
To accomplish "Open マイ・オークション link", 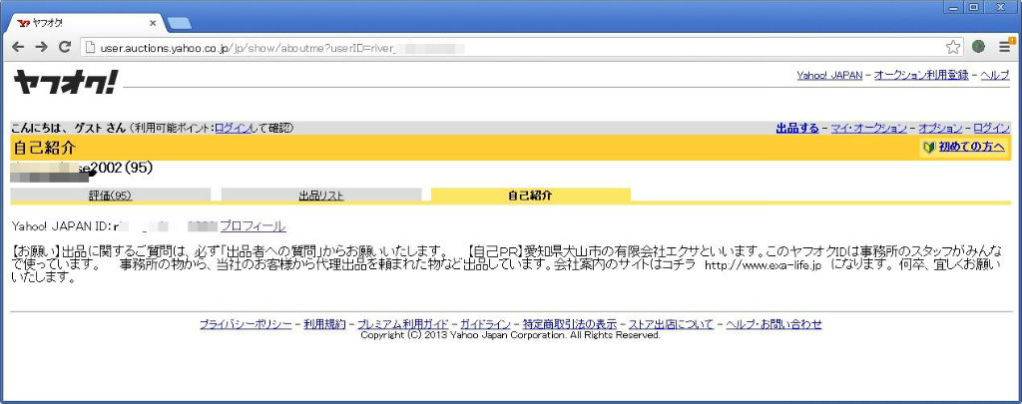I will click(868, 129).
